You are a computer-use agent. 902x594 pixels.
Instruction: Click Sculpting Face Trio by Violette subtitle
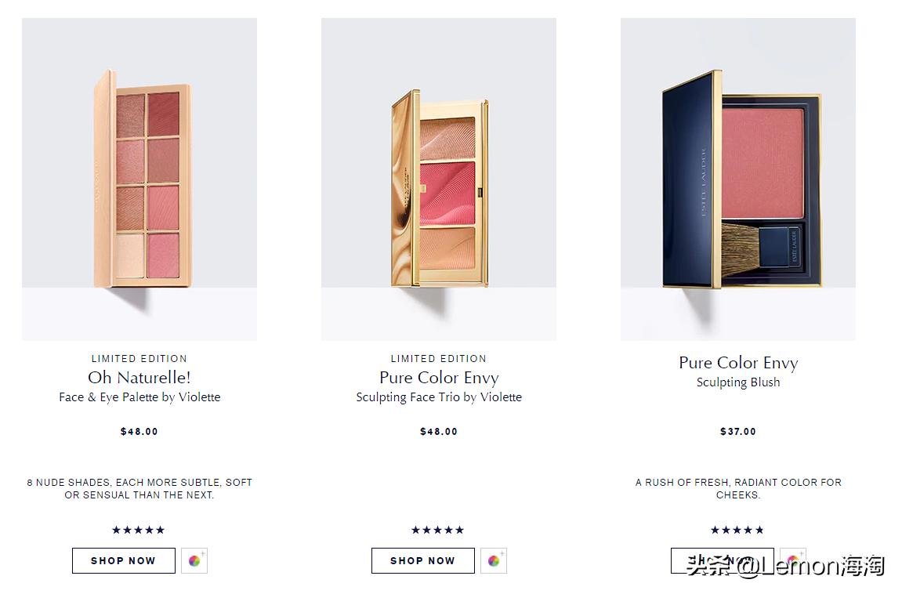(x=439, y=397)
